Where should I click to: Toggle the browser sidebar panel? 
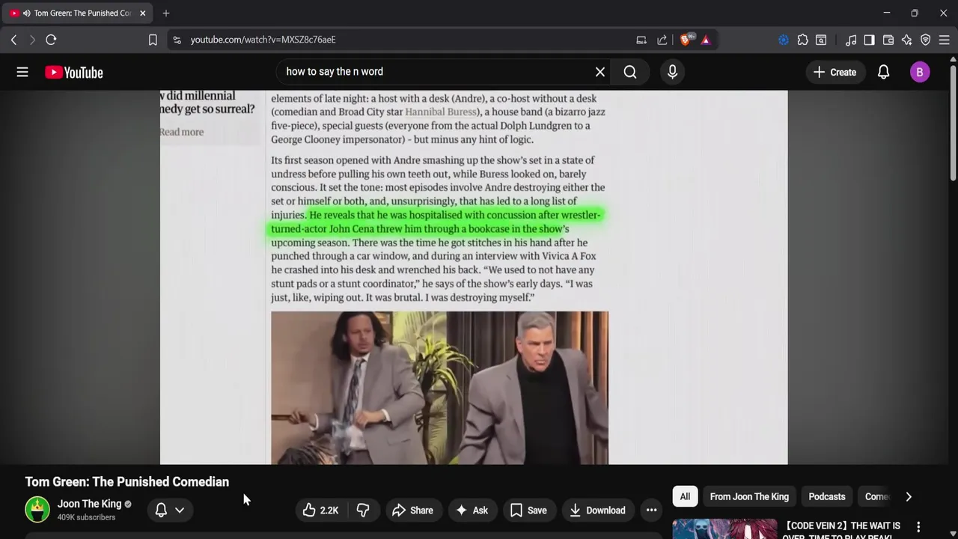tap(869, 40)
